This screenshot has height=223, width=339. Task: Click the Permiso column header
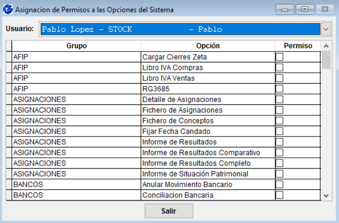point(298,46)
